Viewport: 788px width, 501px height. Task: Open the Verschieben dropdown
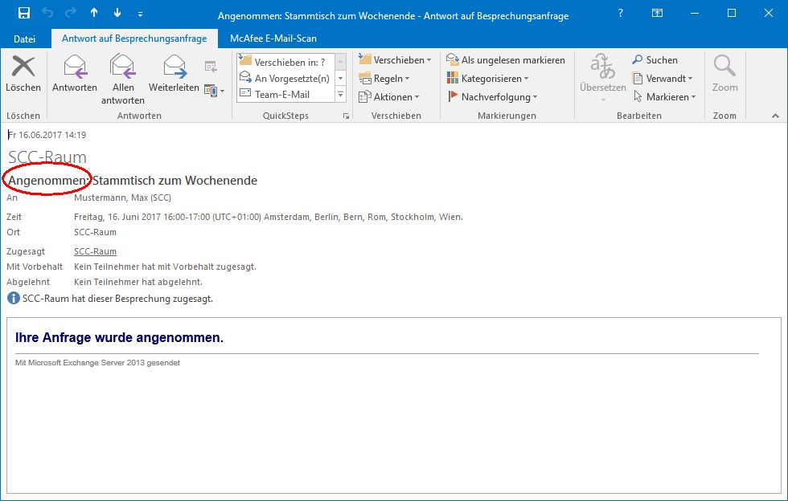point(395,59)
